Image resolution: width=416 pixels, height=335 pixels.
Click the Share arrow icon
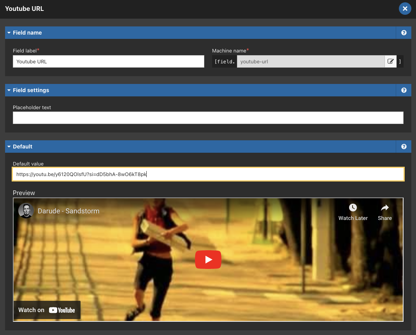[x=385, y=208]
